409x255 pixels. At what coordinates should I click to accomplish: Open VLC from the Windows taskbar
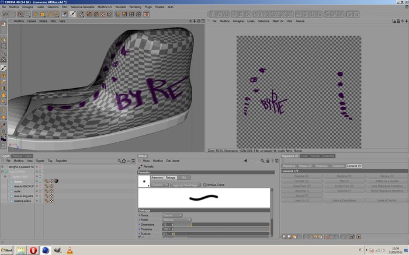pos(70,250)
